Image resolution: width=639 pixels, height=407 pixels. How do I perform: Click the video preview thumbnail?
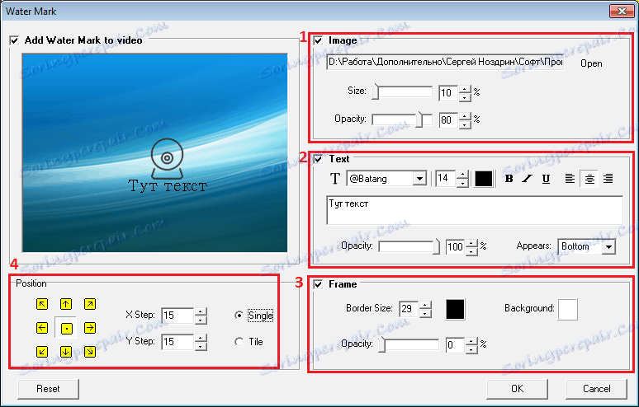[155, 153]
